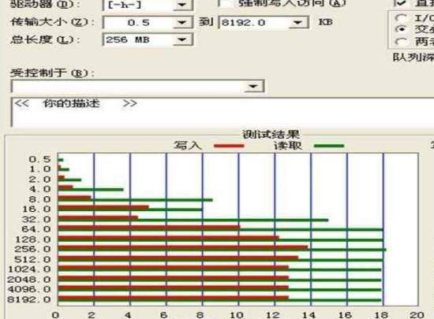
Task: Click the red 写入 legend line
Action: pyautogui.click(x=229, y=146)
